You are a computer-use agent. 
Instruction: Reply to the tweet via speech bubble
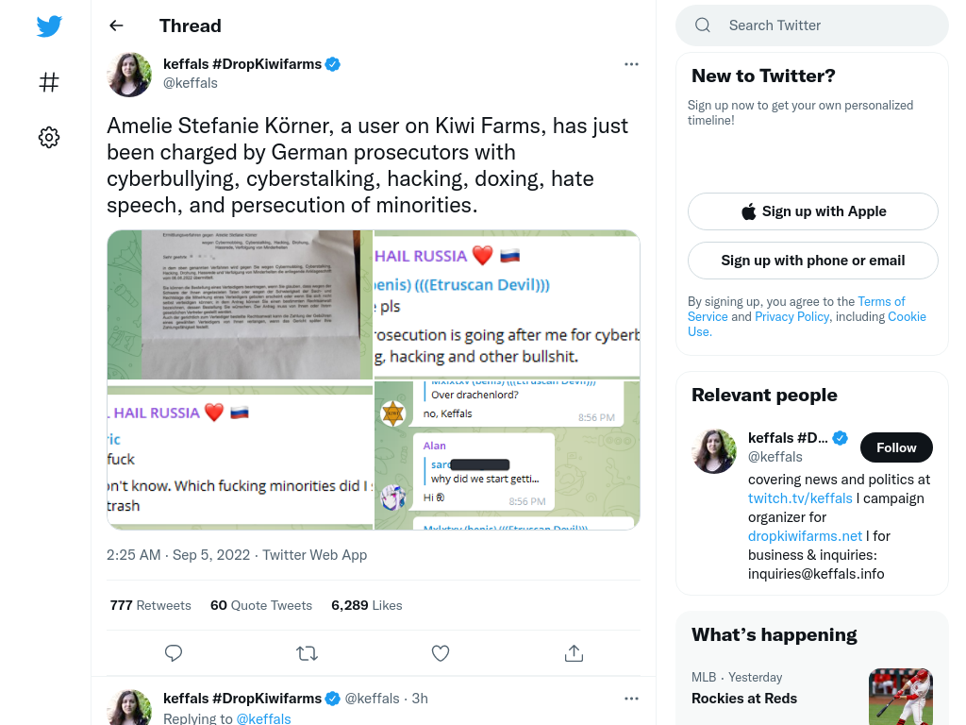tap(174, 653)
